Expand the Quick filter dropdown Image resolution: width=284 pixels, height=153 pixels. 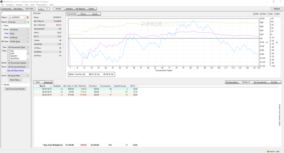[x=18, y=75]
